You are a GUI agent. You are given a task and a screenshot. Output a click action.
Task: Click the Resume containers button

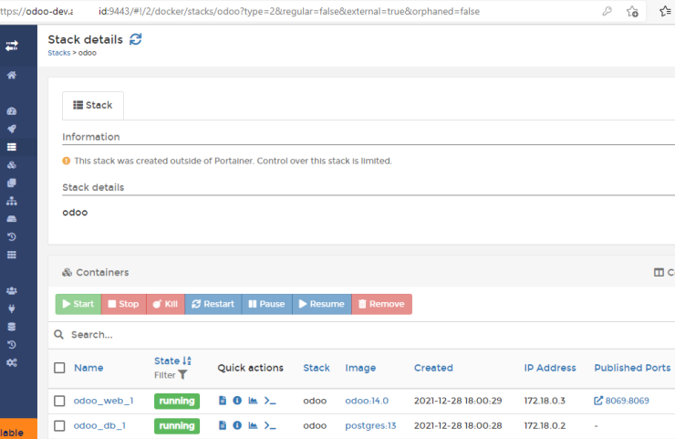pyautogui.click(x=322, y=304)
